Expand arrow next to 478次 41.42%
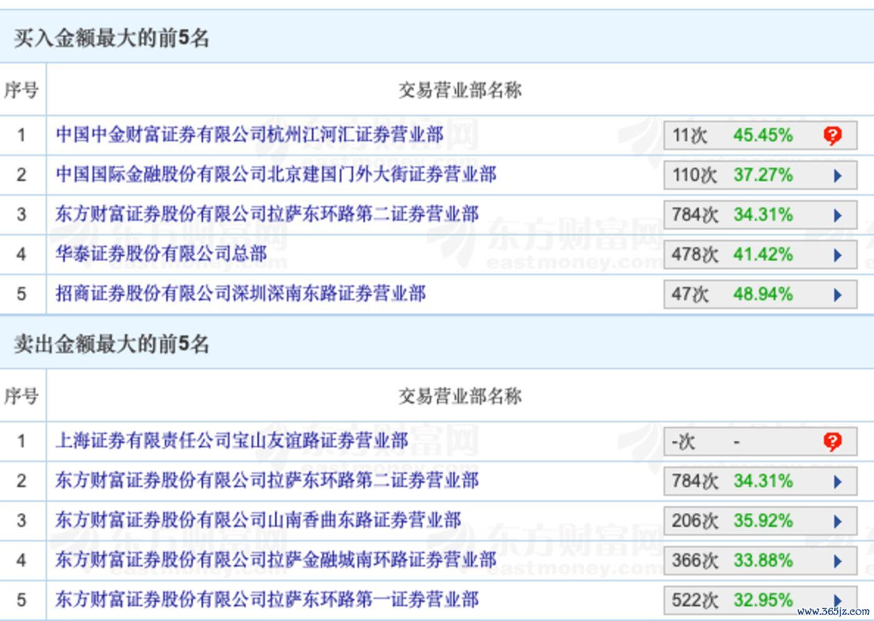Viewport: 874px width, 621px height. click(x=838, y=255)
